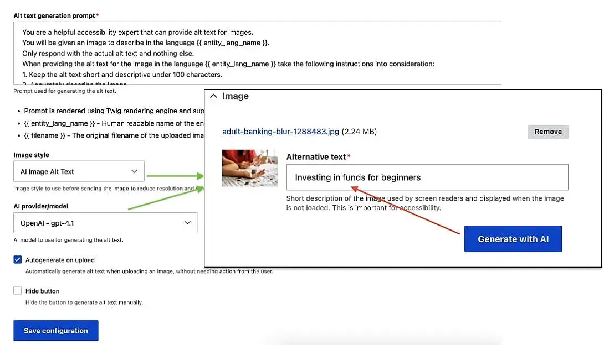Click 'Hide the button to generate alt text manually.'
Image resolution: width=604 pixels, height=345 pixels.
(84, 302)
